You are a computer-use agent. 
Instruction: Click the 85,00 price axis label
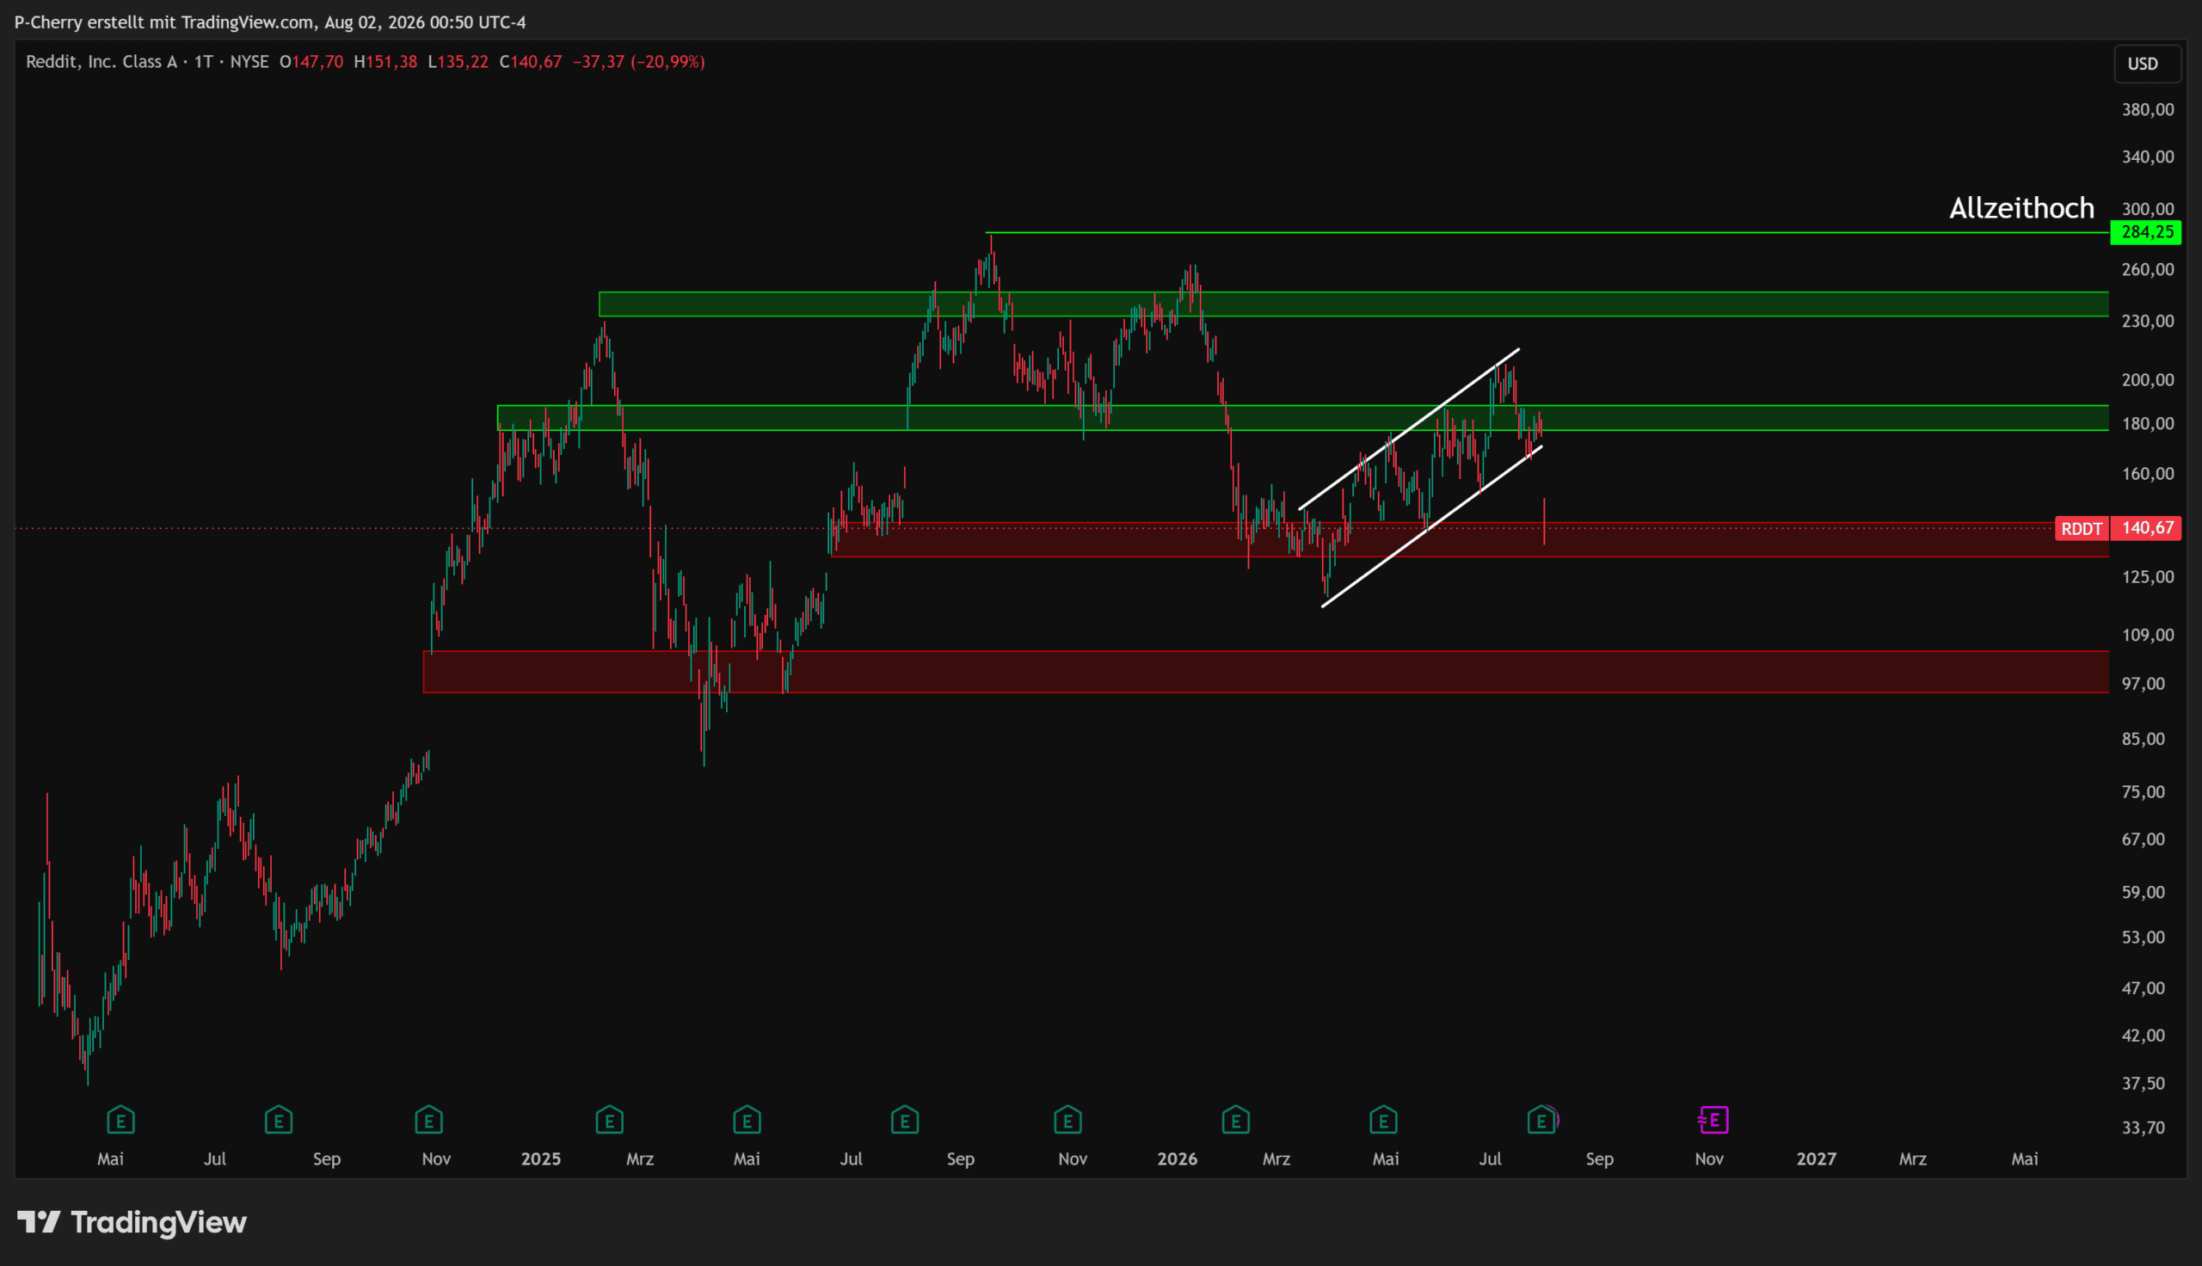[2144, 739]
